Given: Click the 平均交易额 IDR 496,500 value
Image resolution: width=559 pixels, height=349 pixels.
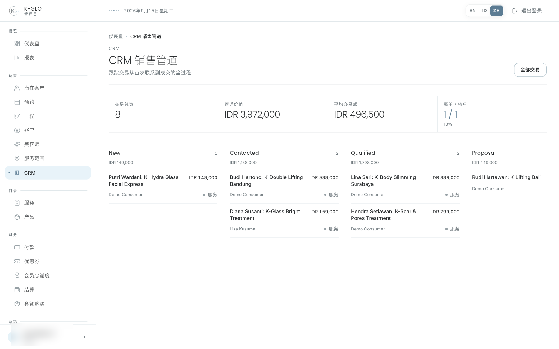Looking at the screenshot, I should (x=359, y=114).
